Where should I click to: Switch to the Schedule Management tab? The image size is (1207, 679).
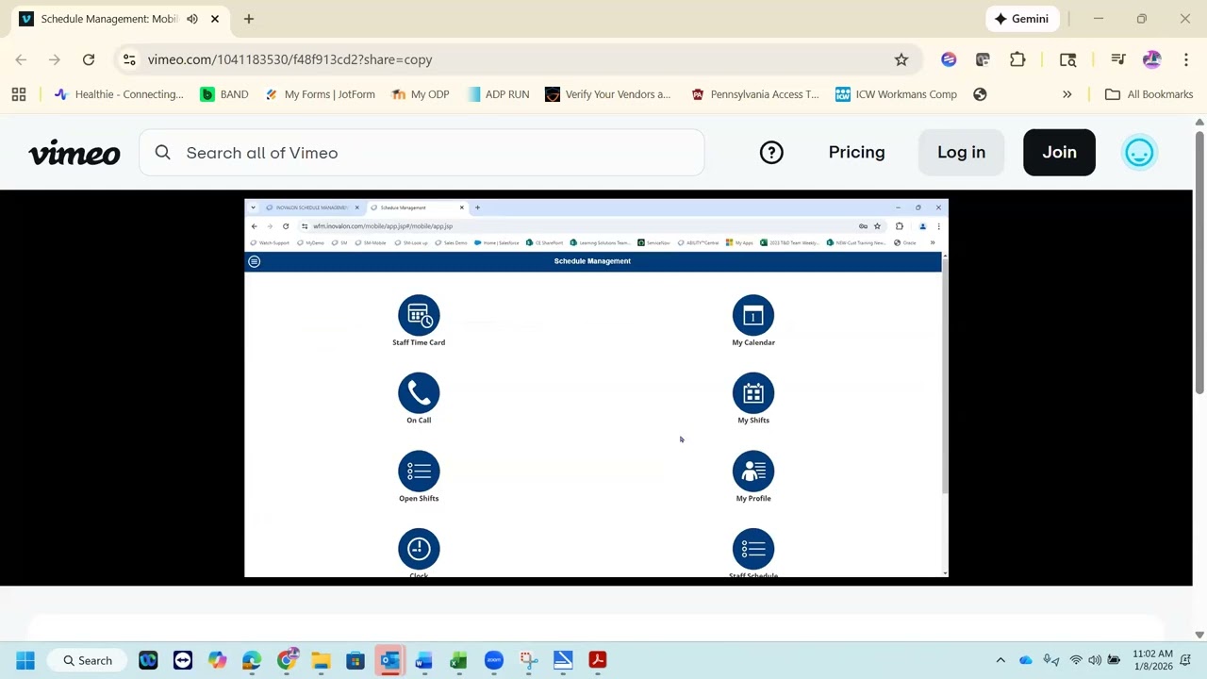120,19
